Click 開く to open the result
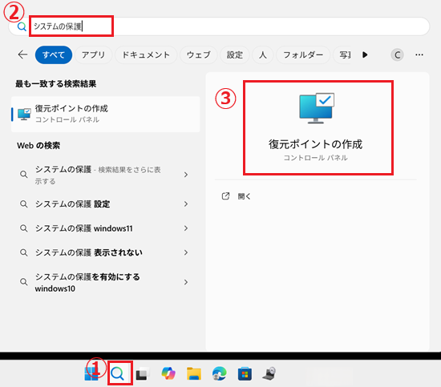Screen dimensions: 441x387 pyautogui.click(x=244, y=196)
